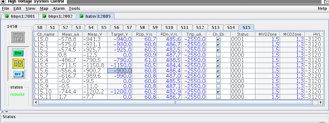Image resolution: width=329 pixels, height=123 pixels.
Task: Switch to the S7 slot tab
Action: 129,28
